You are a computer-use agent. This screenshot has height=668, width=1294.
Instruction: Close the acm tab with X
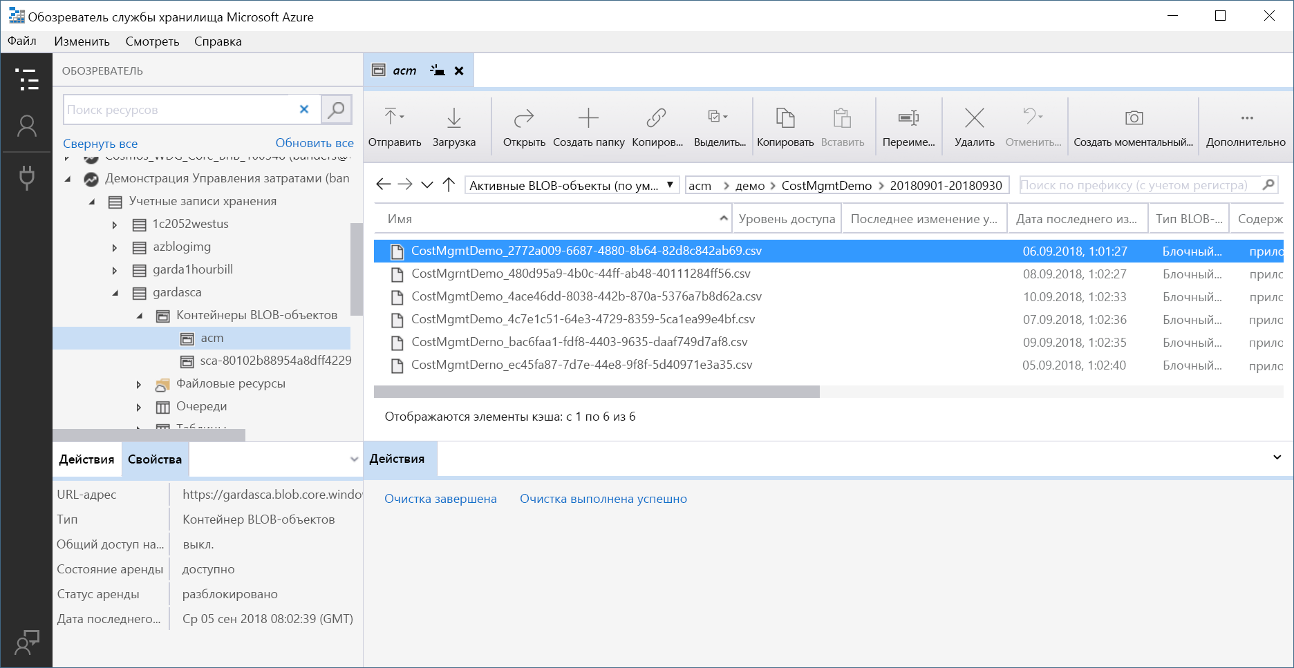459,70
